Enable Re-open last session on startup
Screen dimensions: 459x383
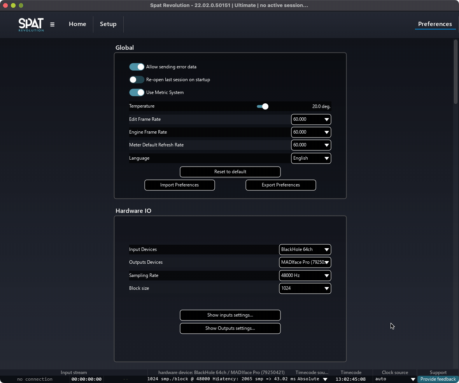point(137,80)
